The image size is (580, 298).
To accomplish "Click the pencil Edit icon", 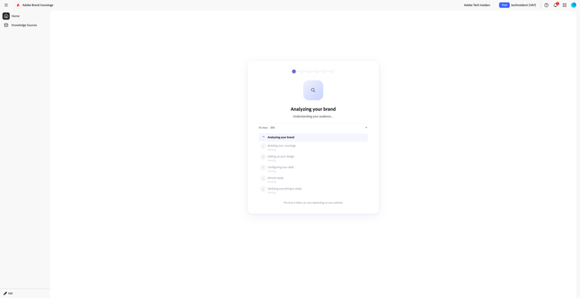I will (5, 293).
